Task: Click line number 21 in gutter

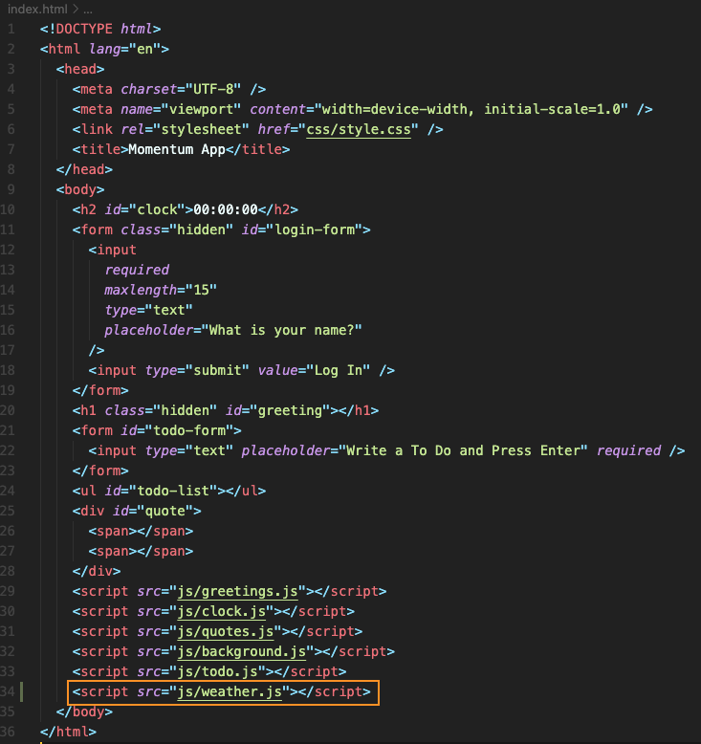Action: click(8, 430)
